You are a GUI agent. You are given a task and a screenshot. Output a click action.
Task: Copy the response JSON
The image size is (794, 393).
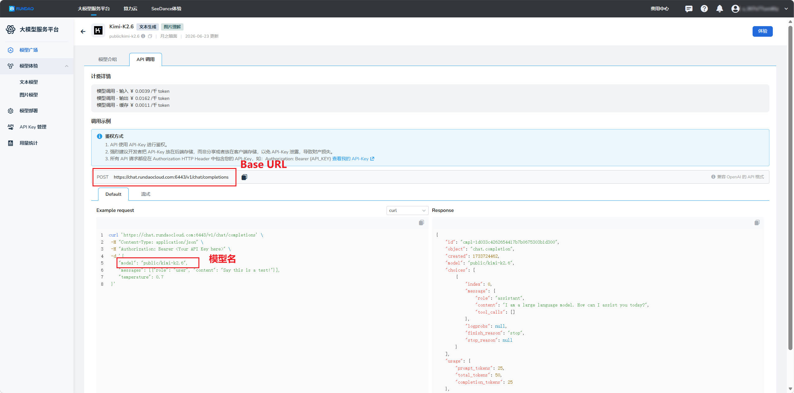tap(757, 222)
